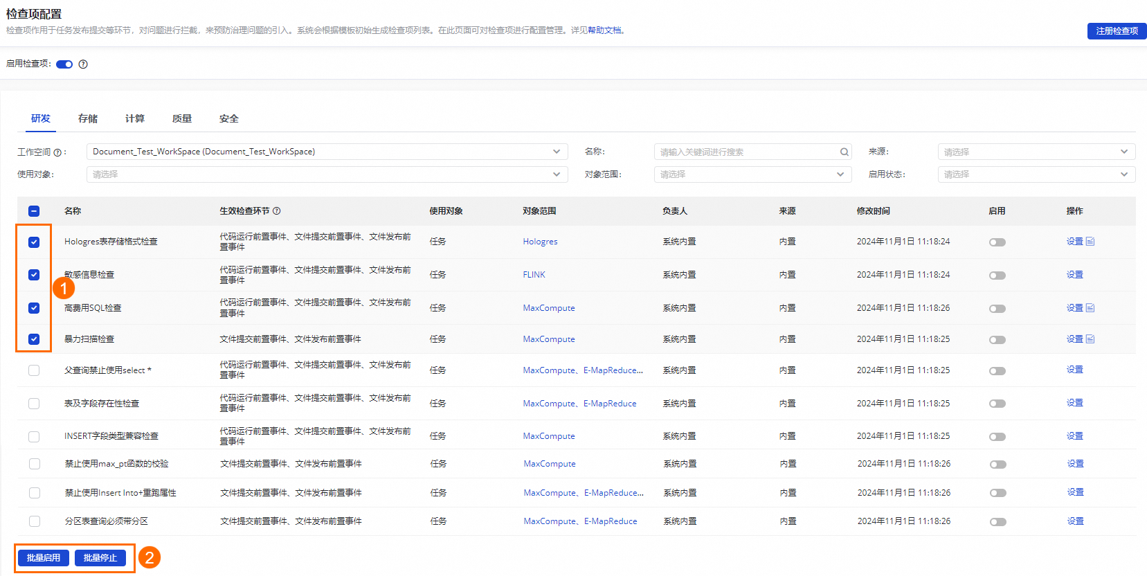Open the 工作空间 Document_Test_WorkSpace dropdown
The image size is (1147, 576).
tap(327, 152)
